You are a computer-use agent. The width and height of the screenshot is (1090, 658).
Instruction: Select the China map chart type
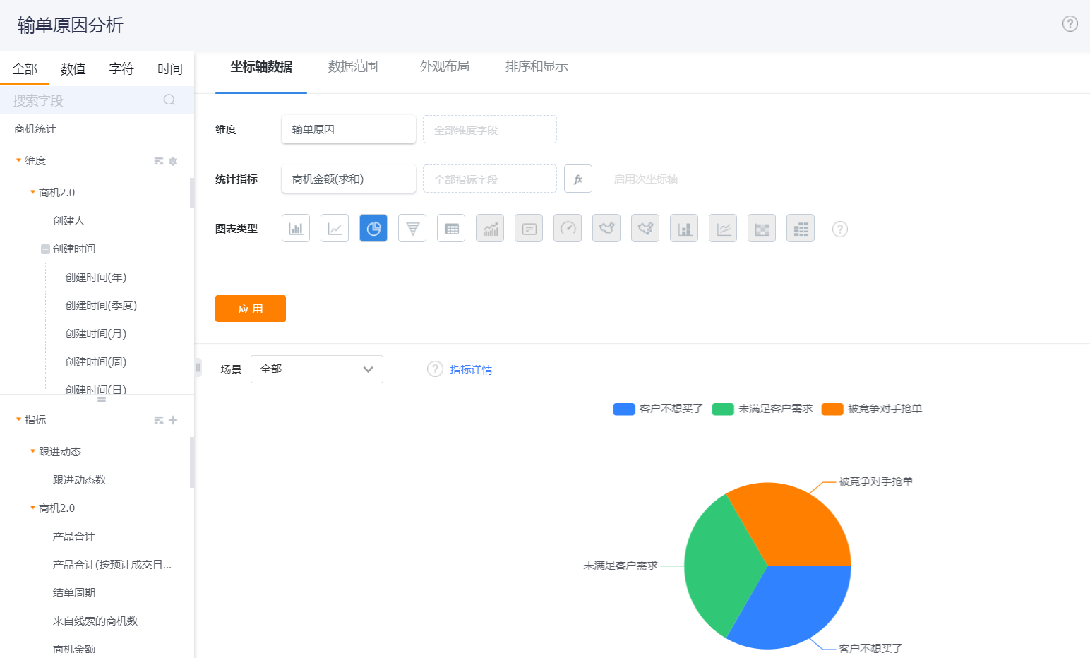point(606,228)
